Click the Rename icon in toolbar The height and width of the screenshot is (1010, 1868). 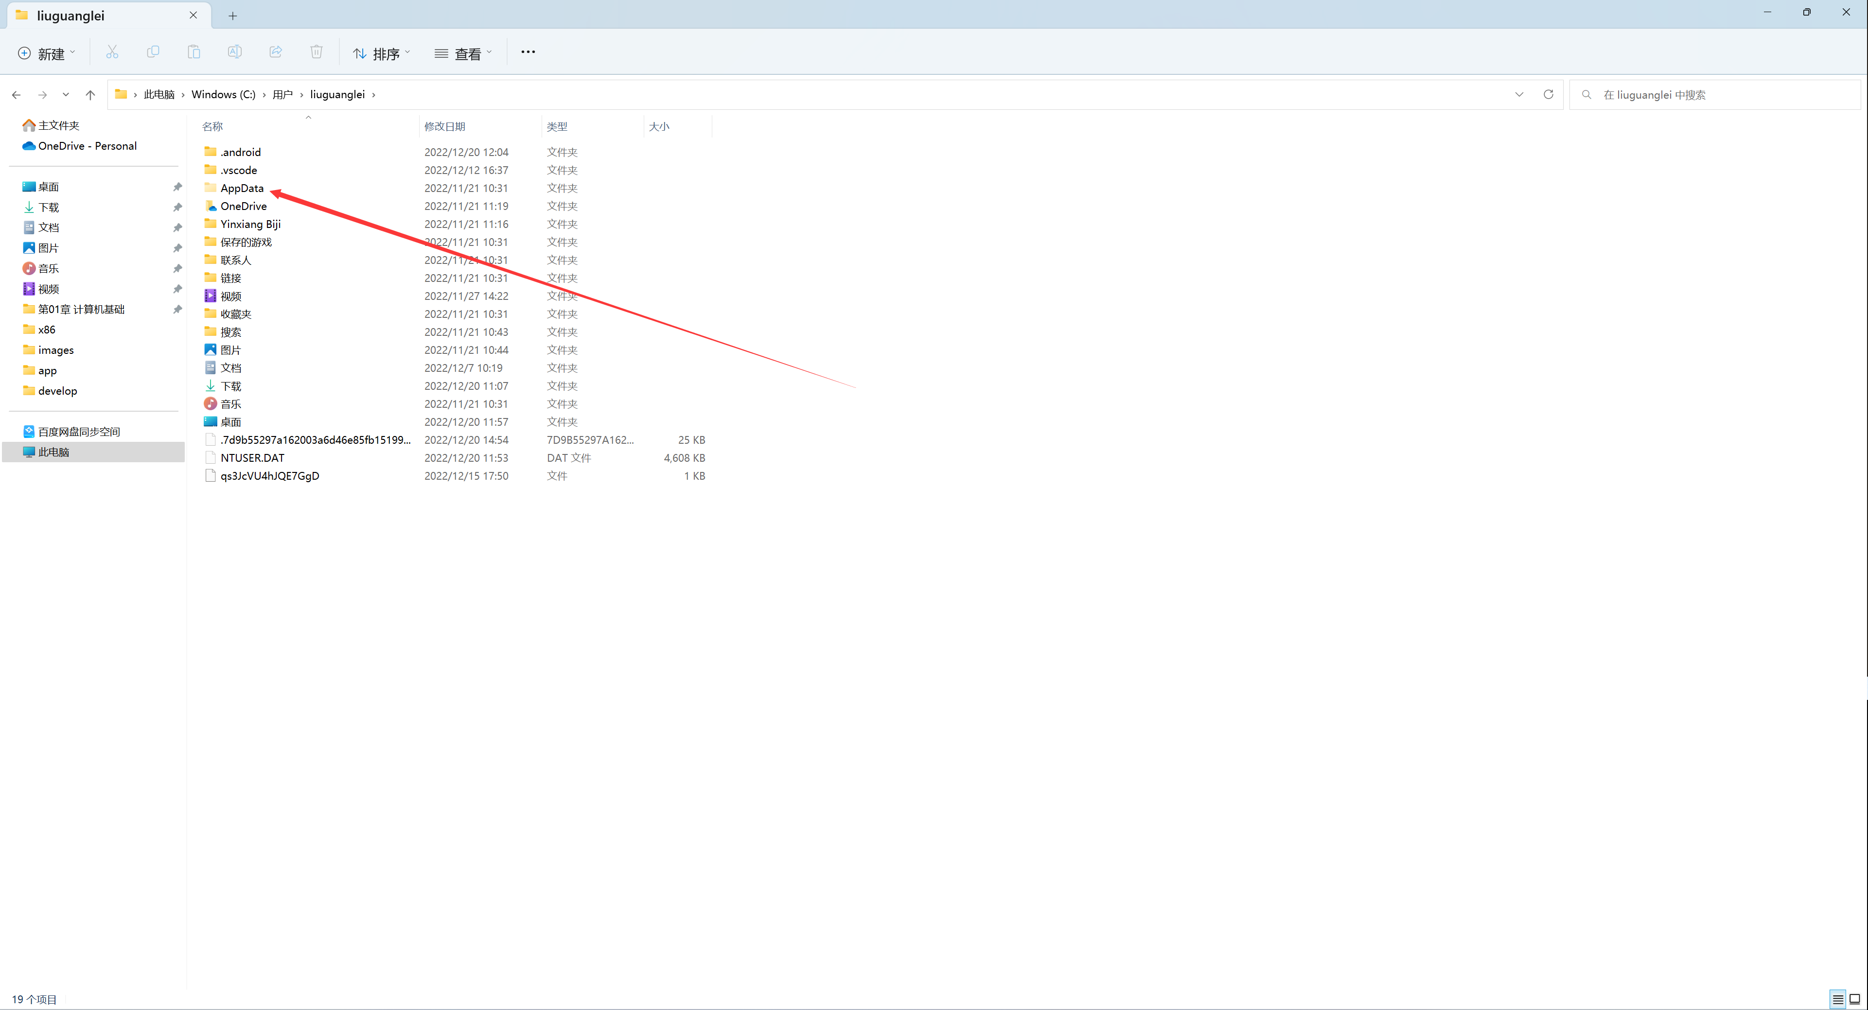(234, 52)
